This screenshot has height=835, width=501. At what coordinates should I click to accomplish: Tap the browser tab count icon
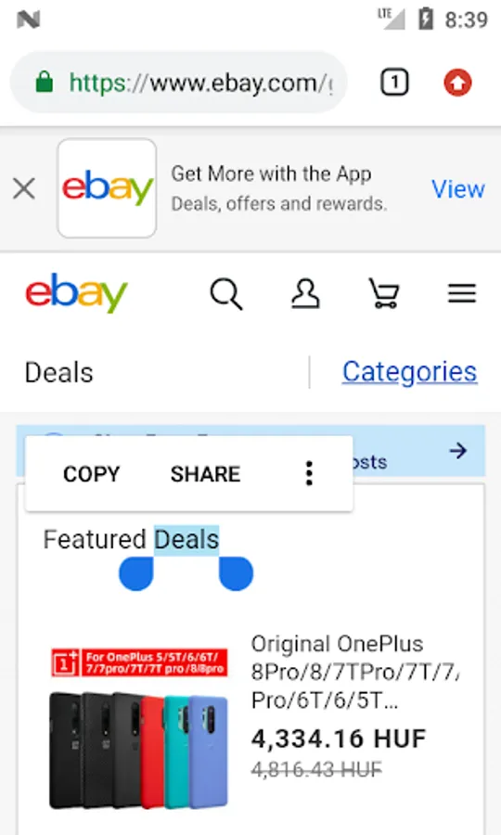pos(394,83)
